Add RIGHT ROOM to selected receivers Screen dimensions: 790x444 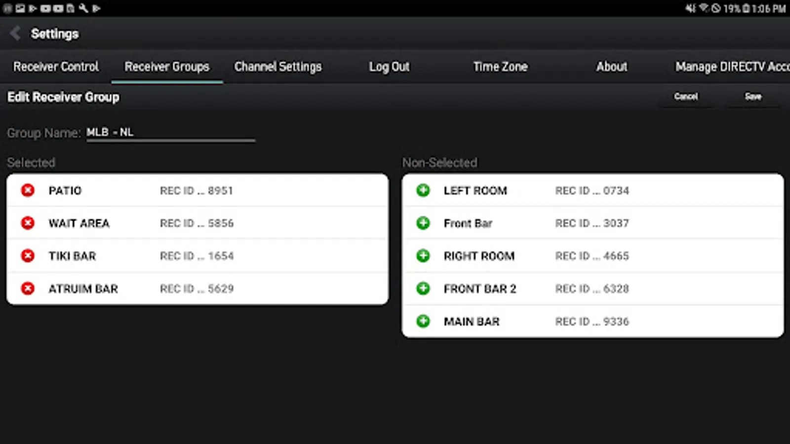click(423, 256)
